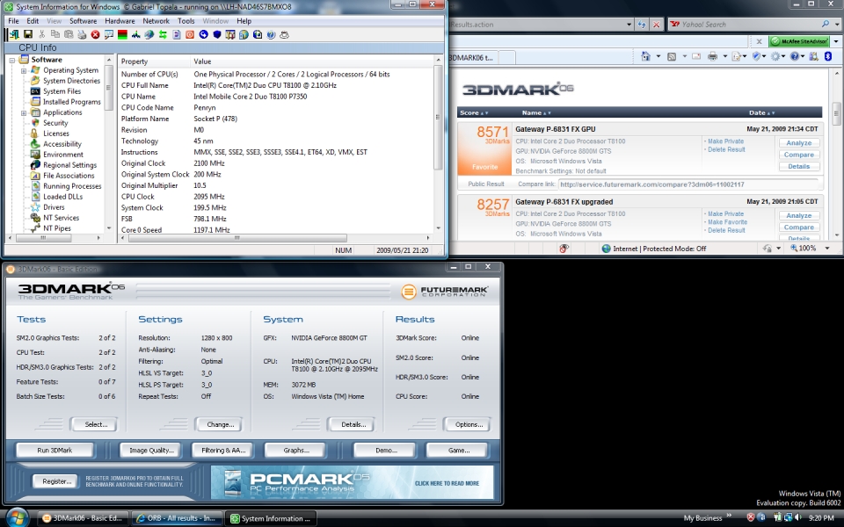Click the 9:20 PM system tray clock
The width and height of the screenshot is (844, 527).
821,518
